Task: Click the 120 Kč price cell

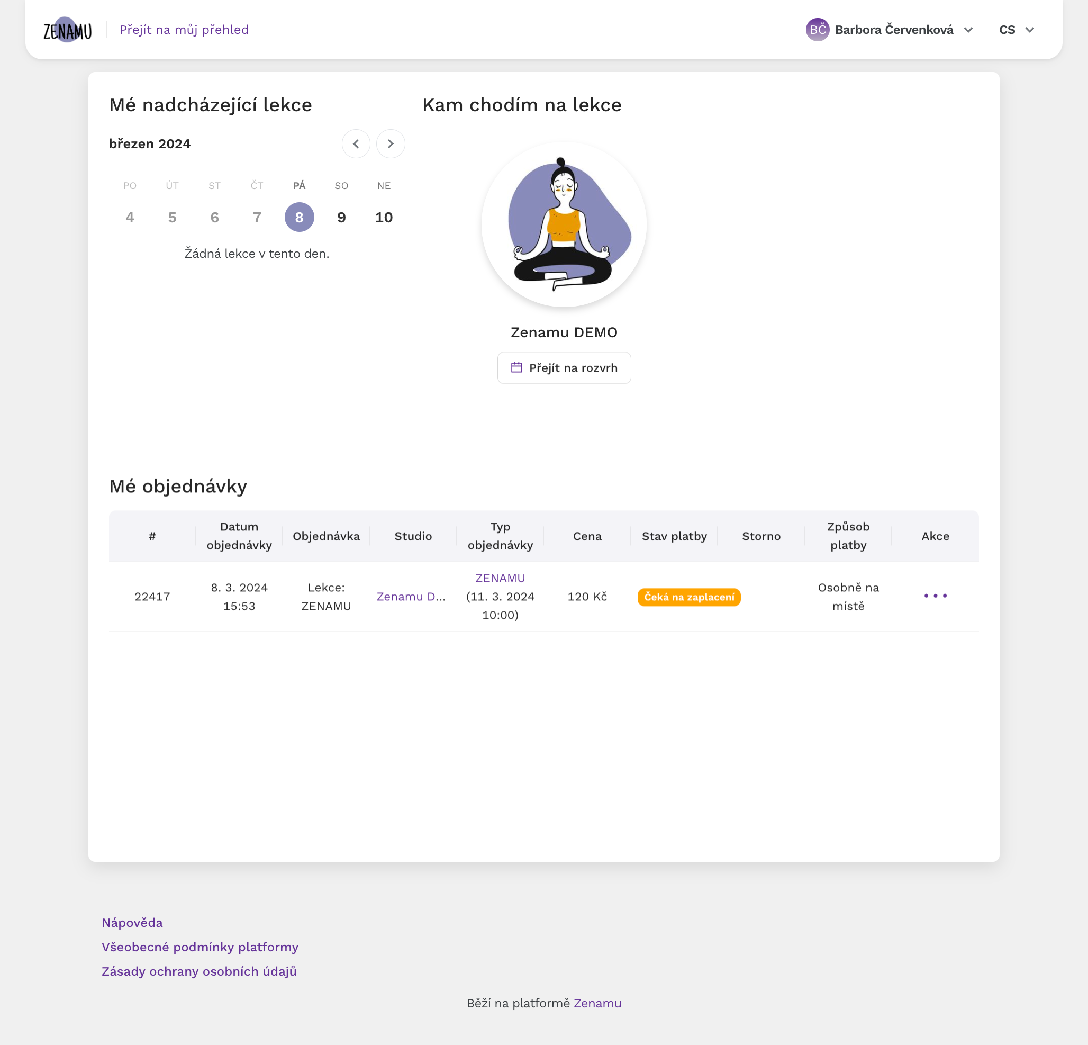Action: point(587,597)
